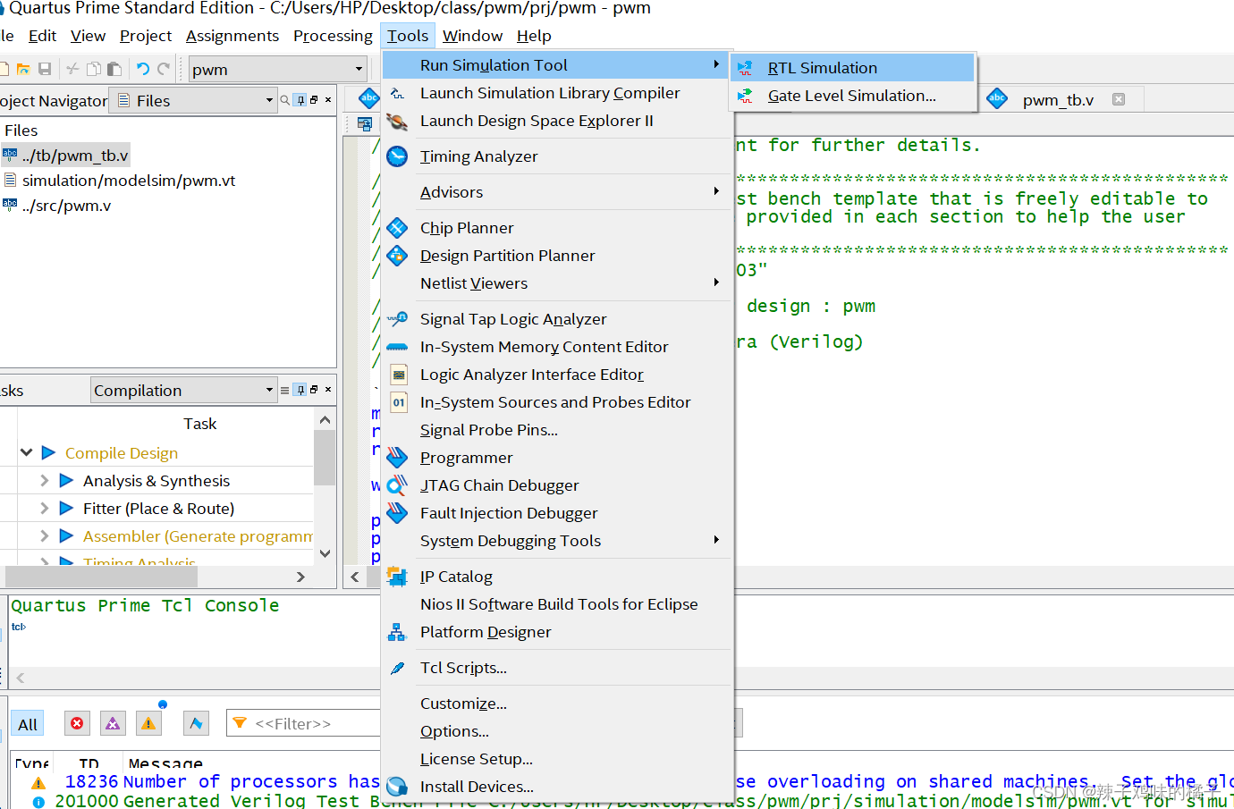
Task: Click the messages Filter input field
Action: 304,723
